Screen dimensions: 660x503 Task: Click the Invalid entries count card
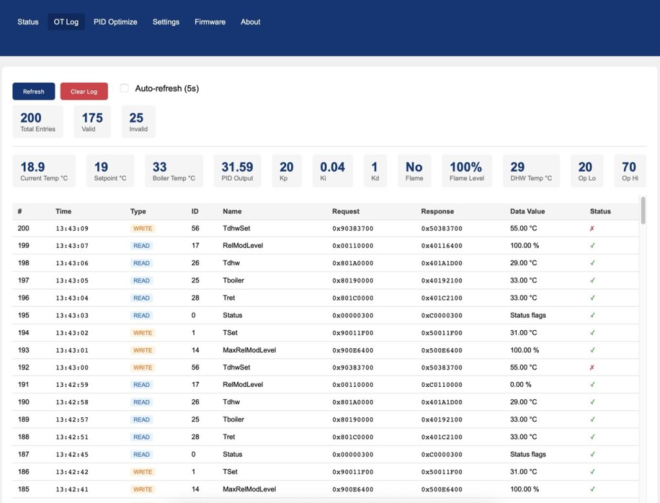[138, 122]
